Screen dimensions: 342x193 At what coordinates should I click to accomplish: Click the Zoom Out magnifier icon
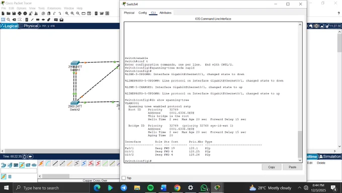click(78, 14)
